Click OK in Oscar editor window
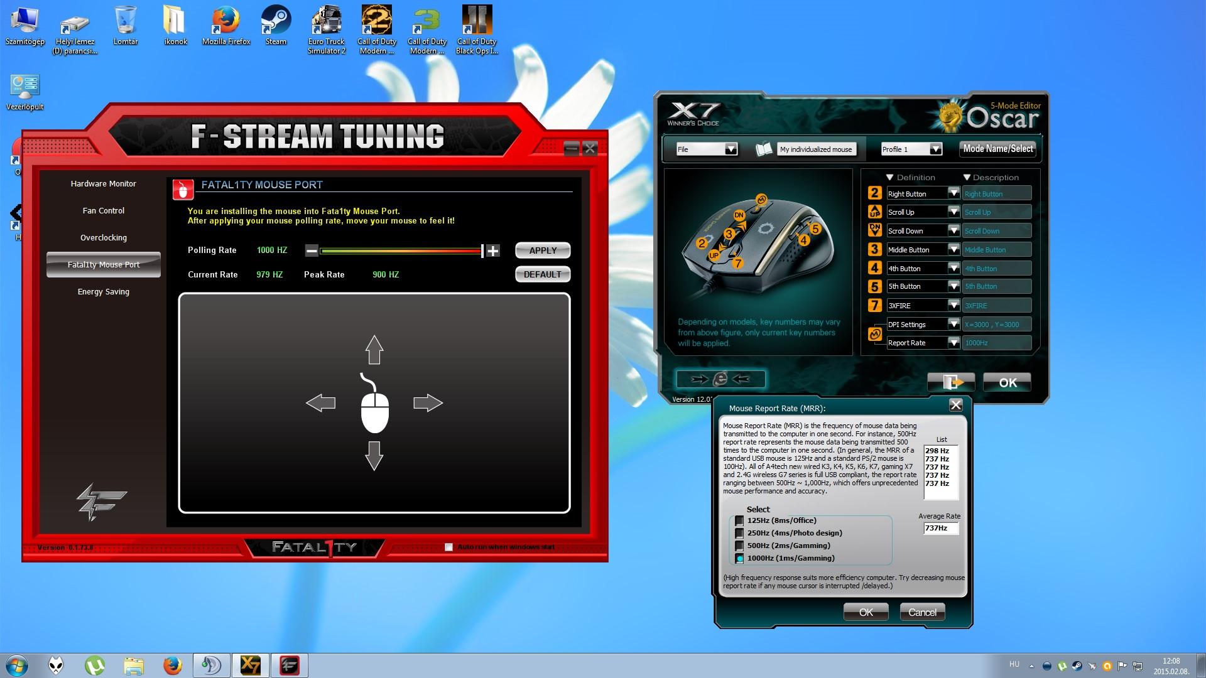This screenshot has height=678, width=1206. [1008, 382]
